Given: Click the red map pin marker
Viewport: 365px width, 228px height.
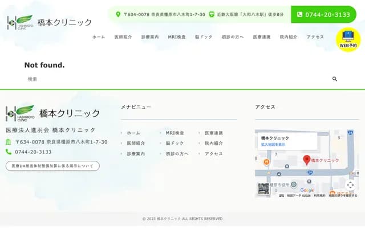Looking at the screenshot, I should click(306, 160).
